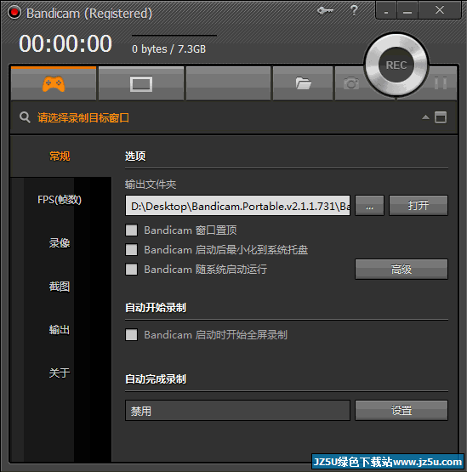
Task: Click the 禁用 auto-complete status field
Action: click(x=237, y=410)
